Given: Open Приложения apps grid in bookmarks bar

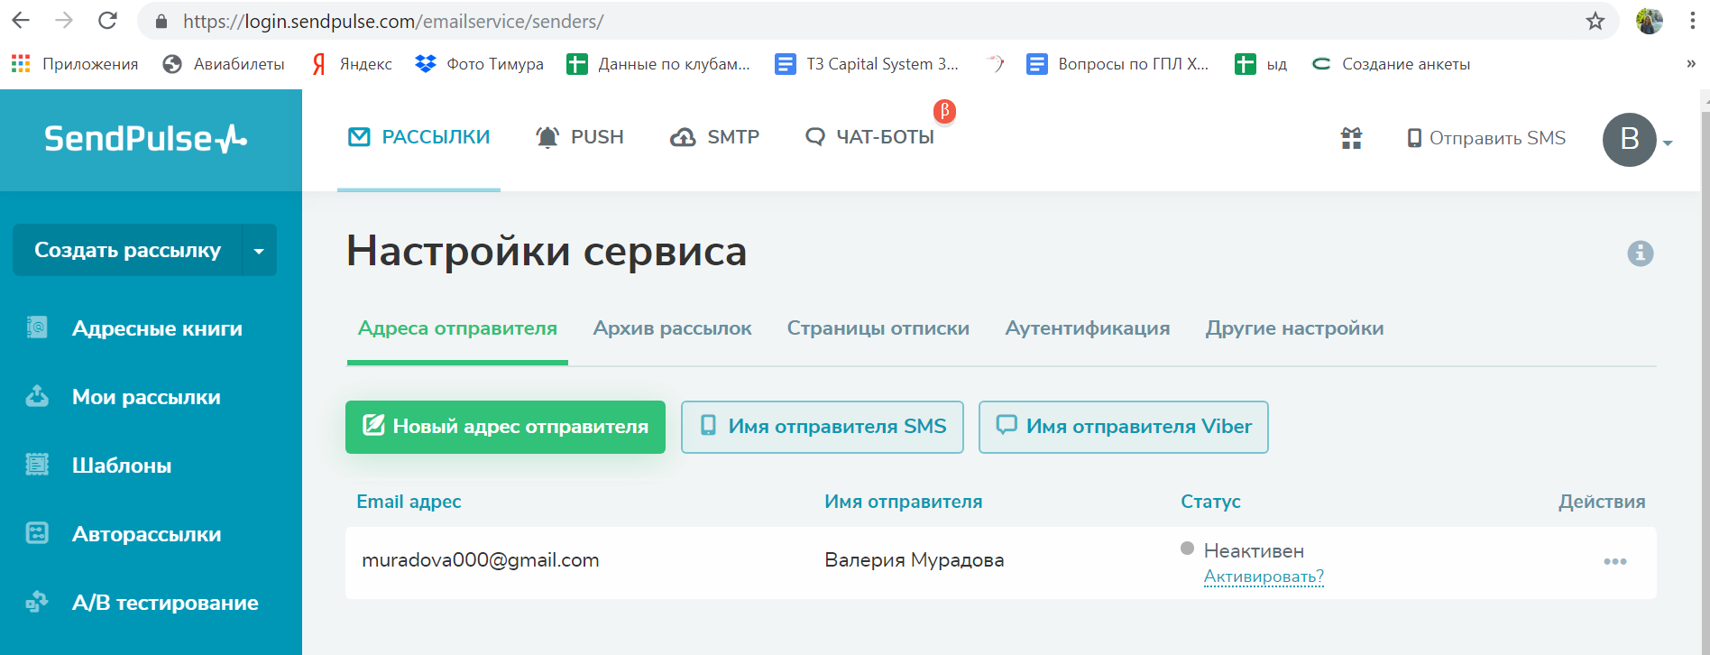Looking at the screenshot, I should pos(75,64).
